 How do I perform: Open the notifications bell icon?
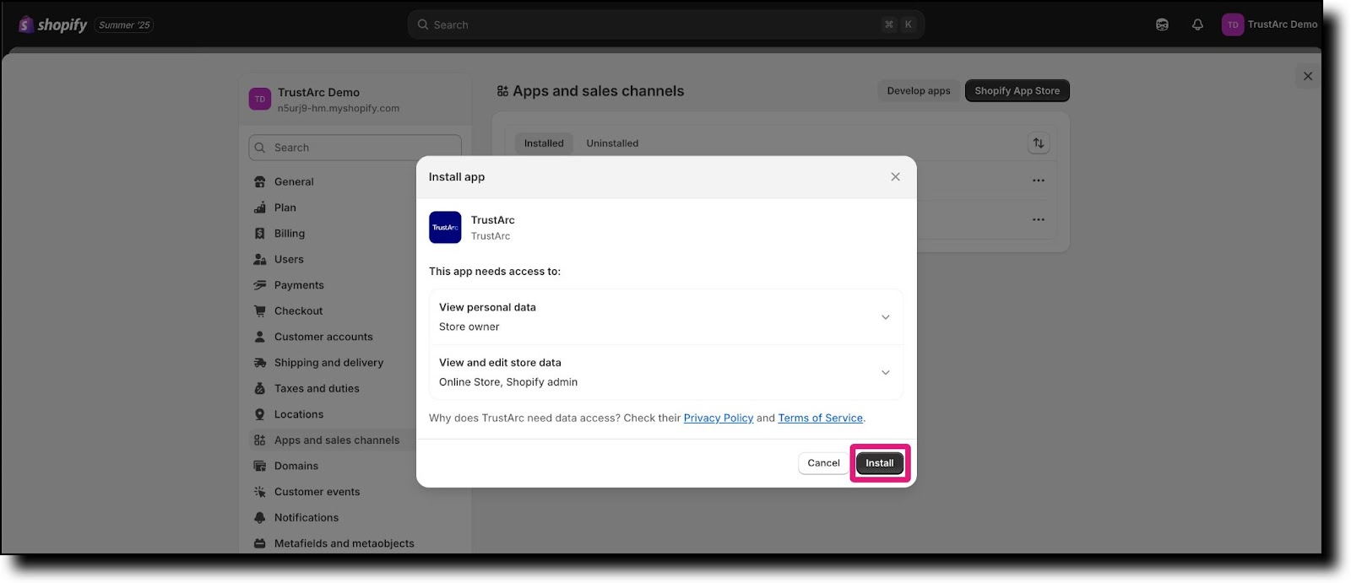1197,24
